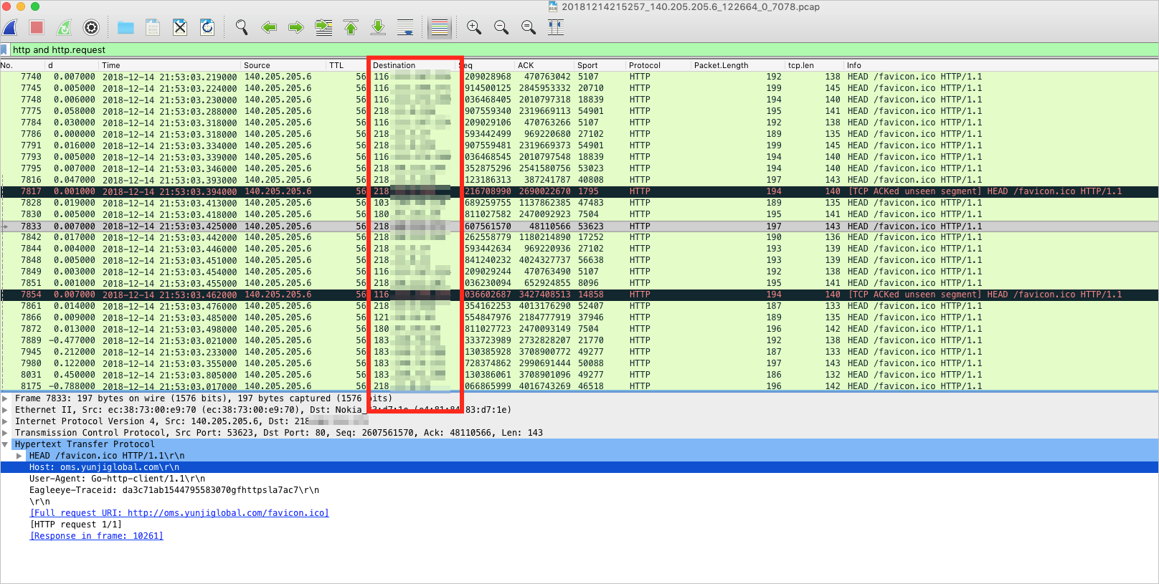Stop the running capture
The height and width of the screenshot is (584, 1159).
pyautogui.click(x=37, y=28)
